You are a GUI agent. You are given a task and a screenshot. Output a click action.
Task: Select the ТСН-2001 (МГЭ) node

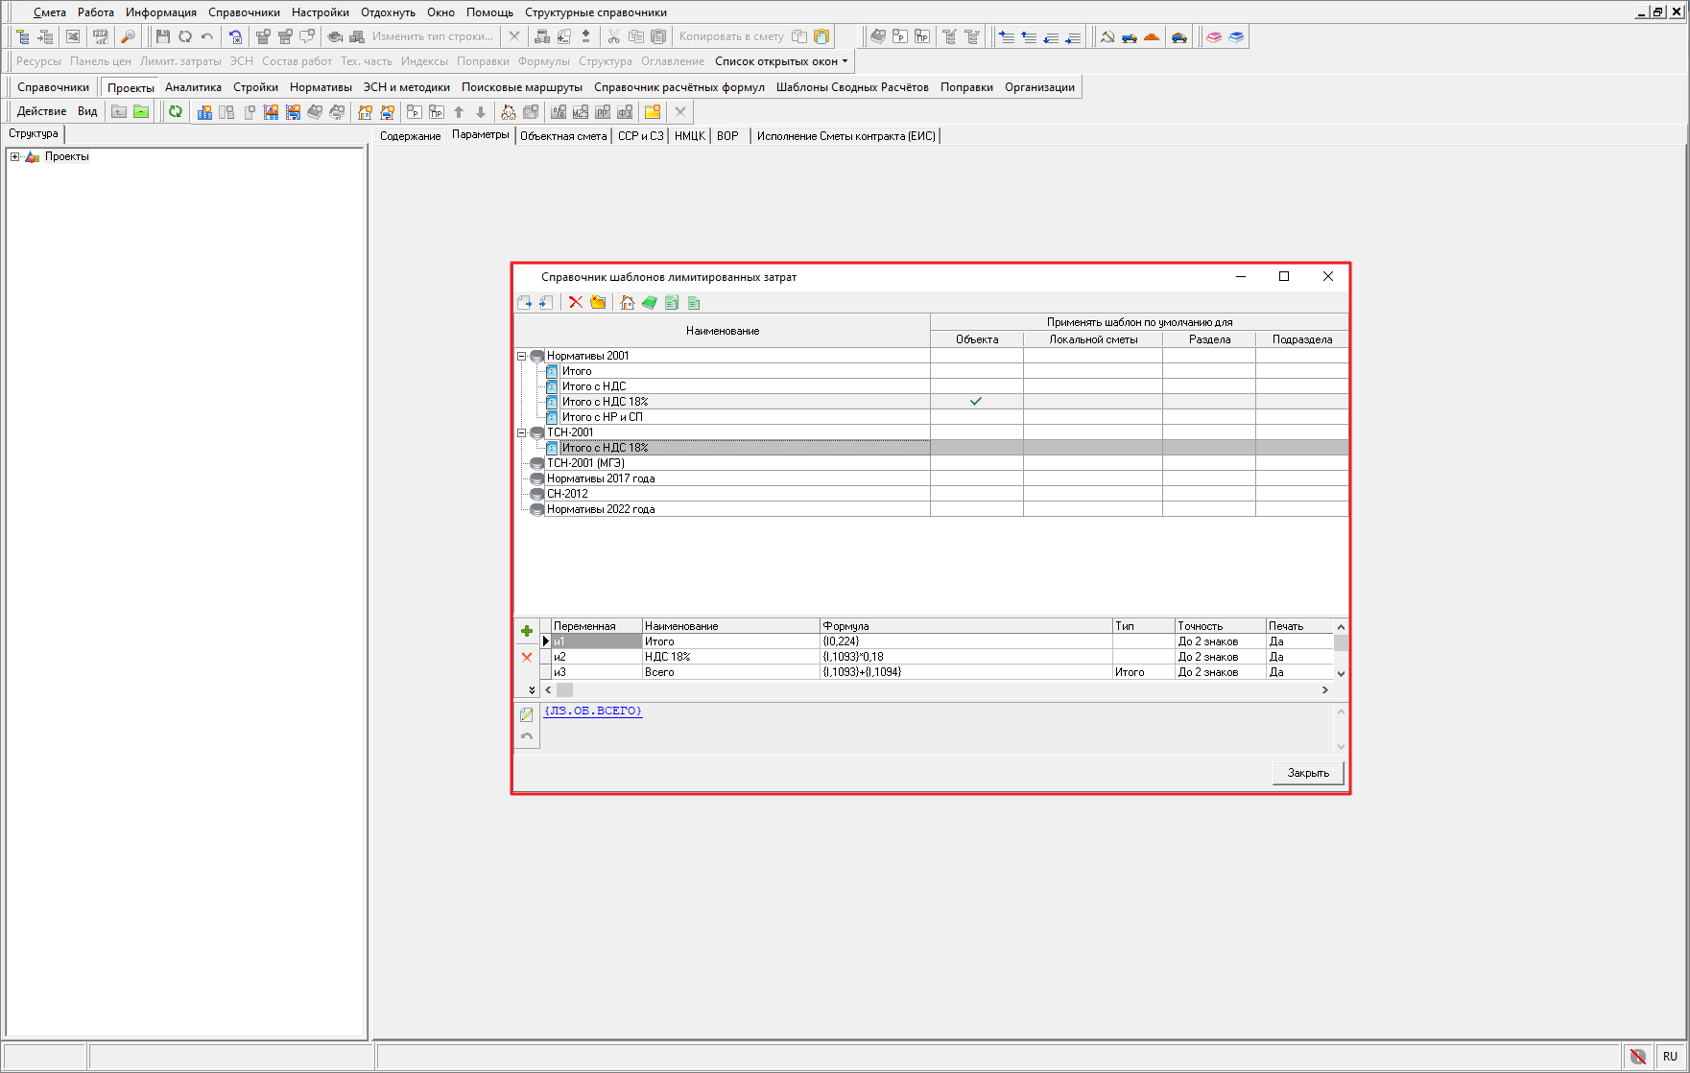[x=585, y=463]
